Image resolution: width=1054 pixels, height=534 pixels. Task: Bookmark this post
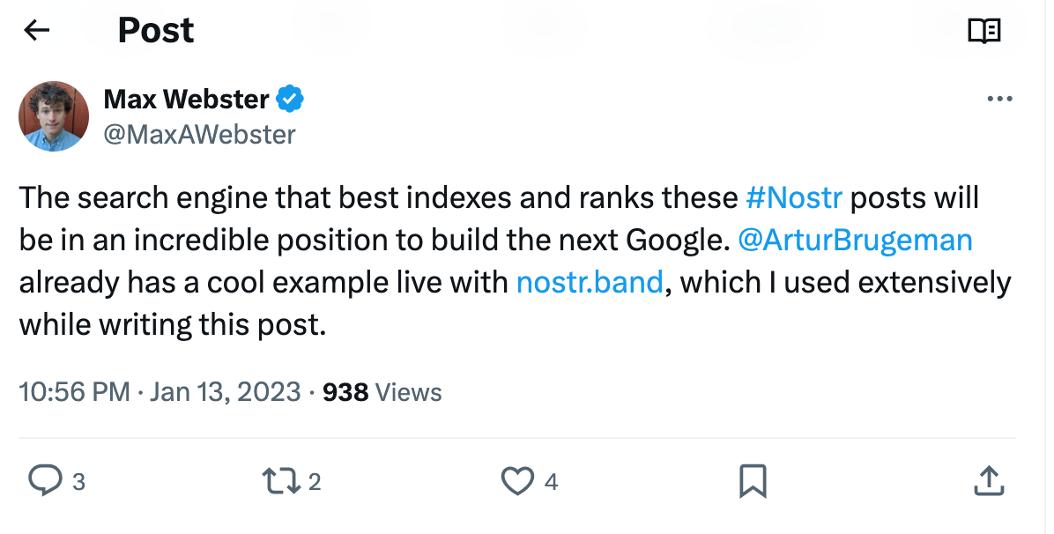[752, 481]
